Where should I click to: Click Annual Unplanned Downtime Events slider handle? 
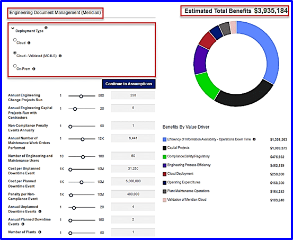(74, 208)
